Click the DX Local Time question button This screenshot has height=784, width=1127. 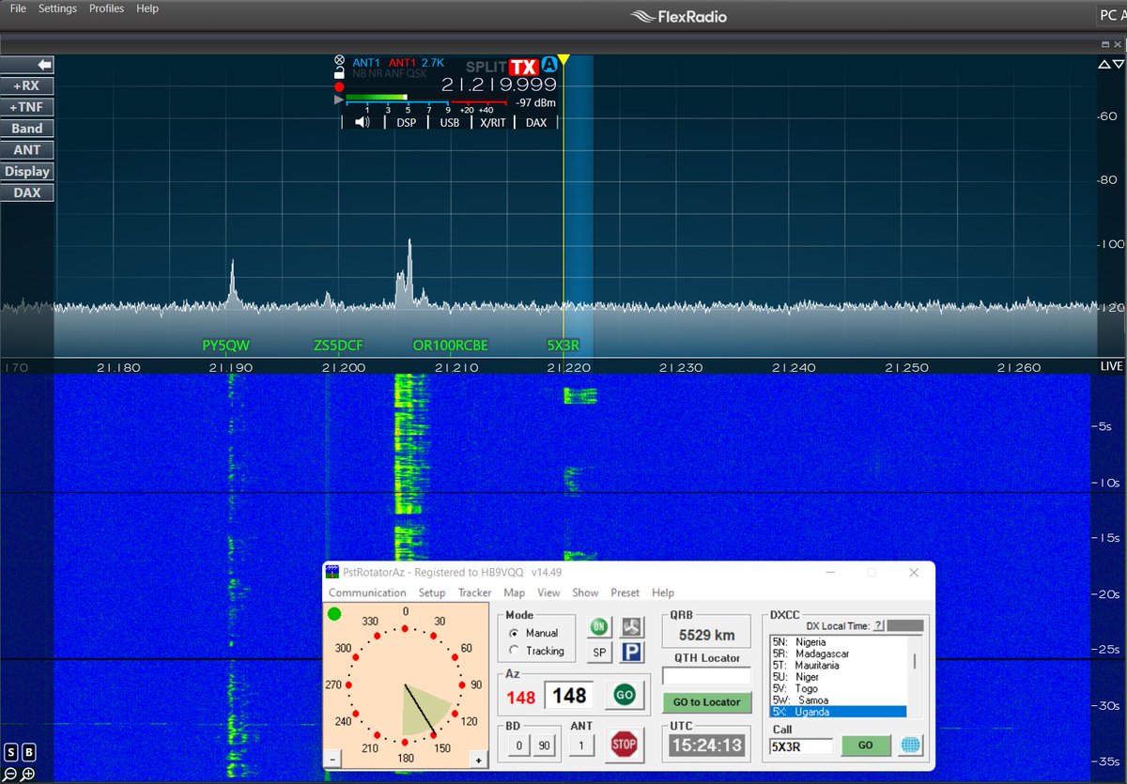(879, 625)
